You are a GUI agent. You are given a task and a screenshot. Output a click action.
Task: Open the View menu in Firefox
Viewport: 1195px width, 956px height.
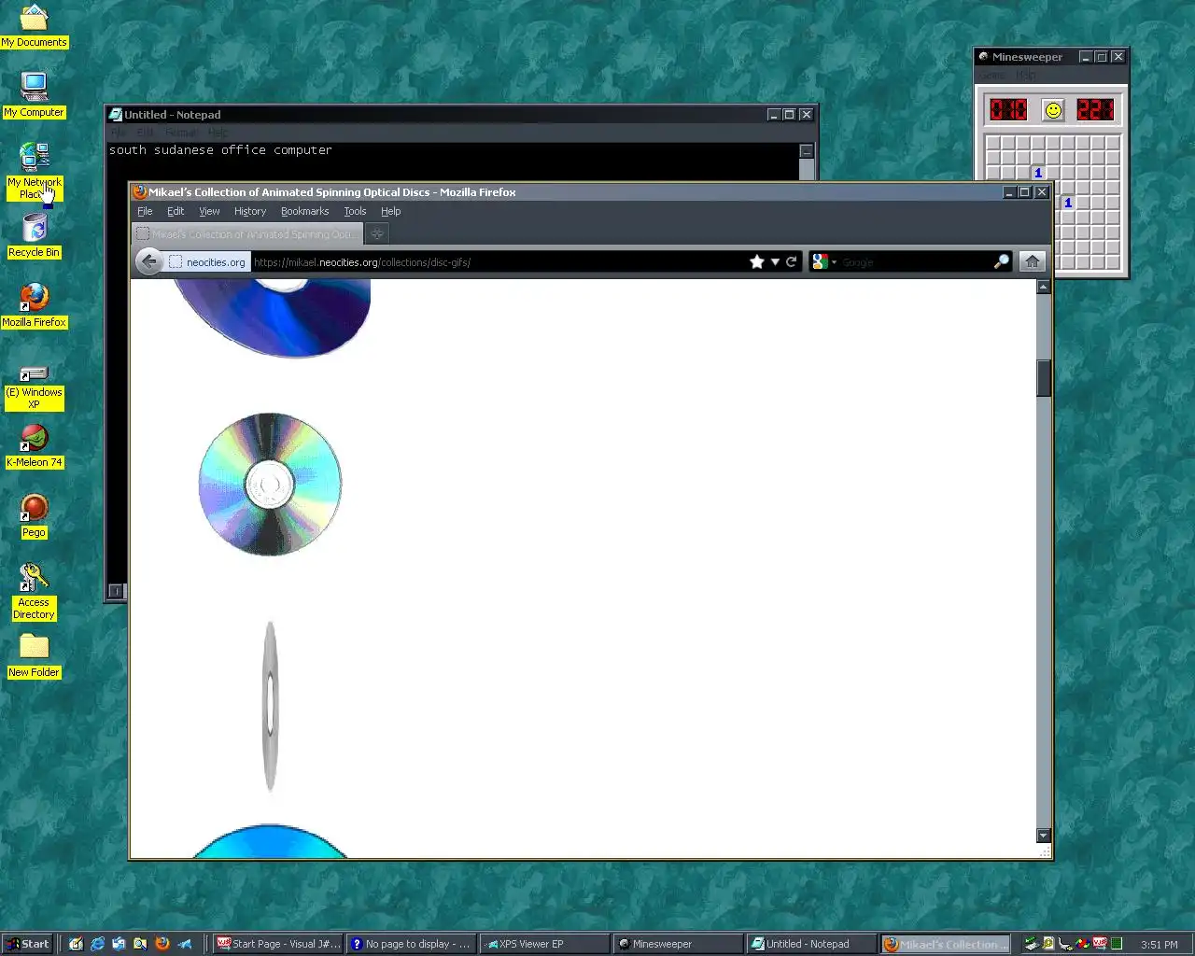pos(209,211)
